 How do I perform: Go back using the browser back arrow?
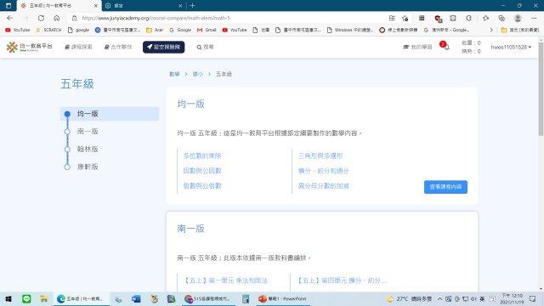click(x=9, y=18)
